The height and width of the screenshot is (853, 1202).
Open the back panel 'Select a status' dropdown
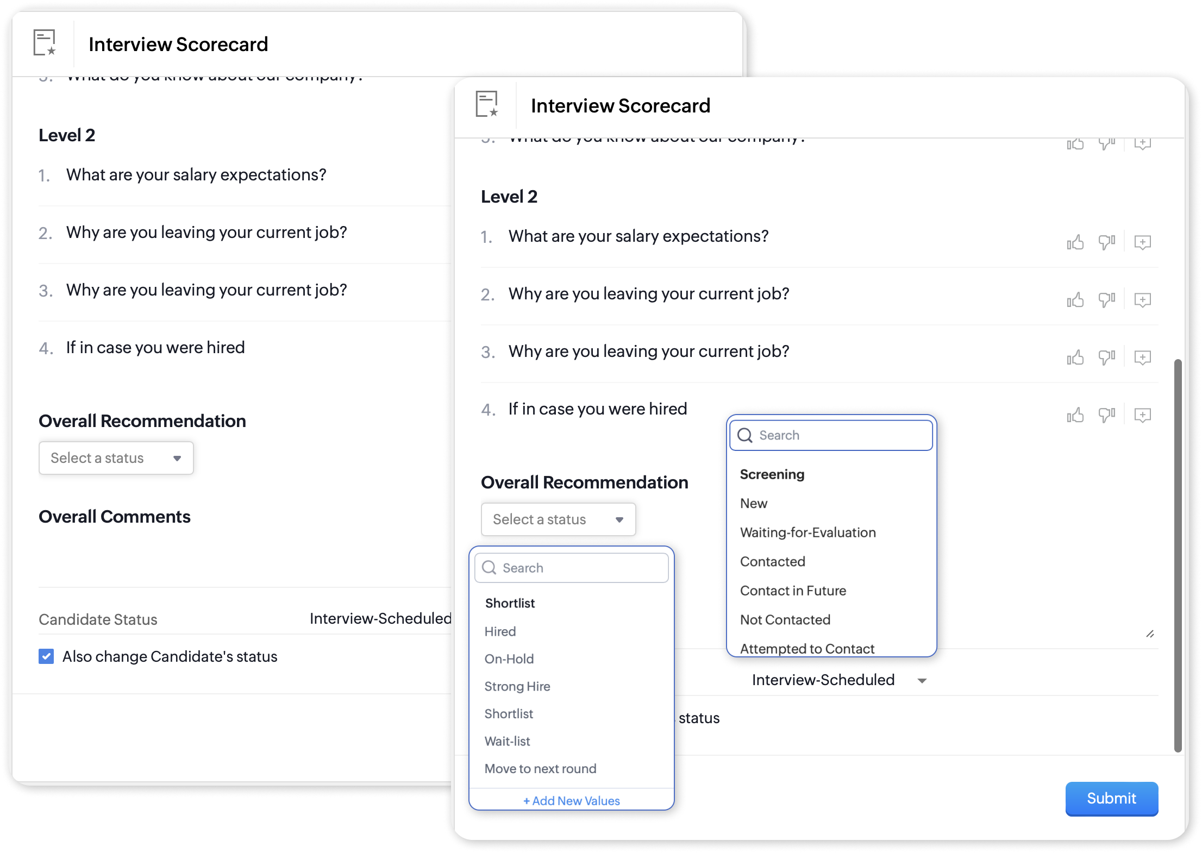(116, 458)
